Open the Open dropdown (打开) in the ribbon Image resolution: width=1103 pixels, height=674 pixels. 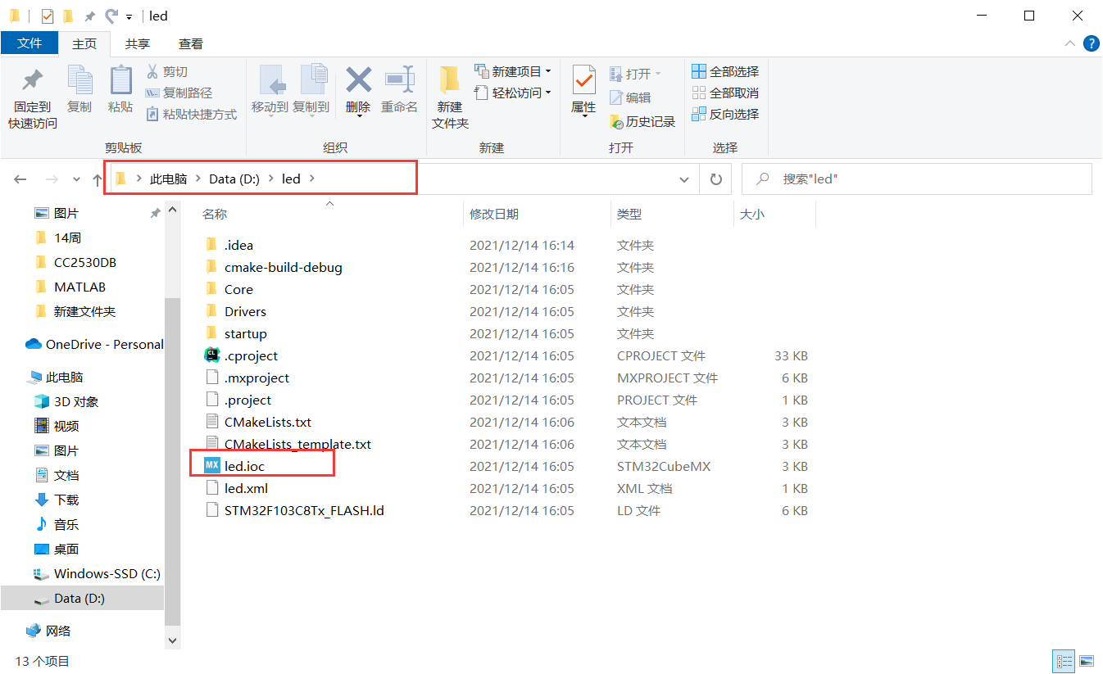(x=636, y=74)
